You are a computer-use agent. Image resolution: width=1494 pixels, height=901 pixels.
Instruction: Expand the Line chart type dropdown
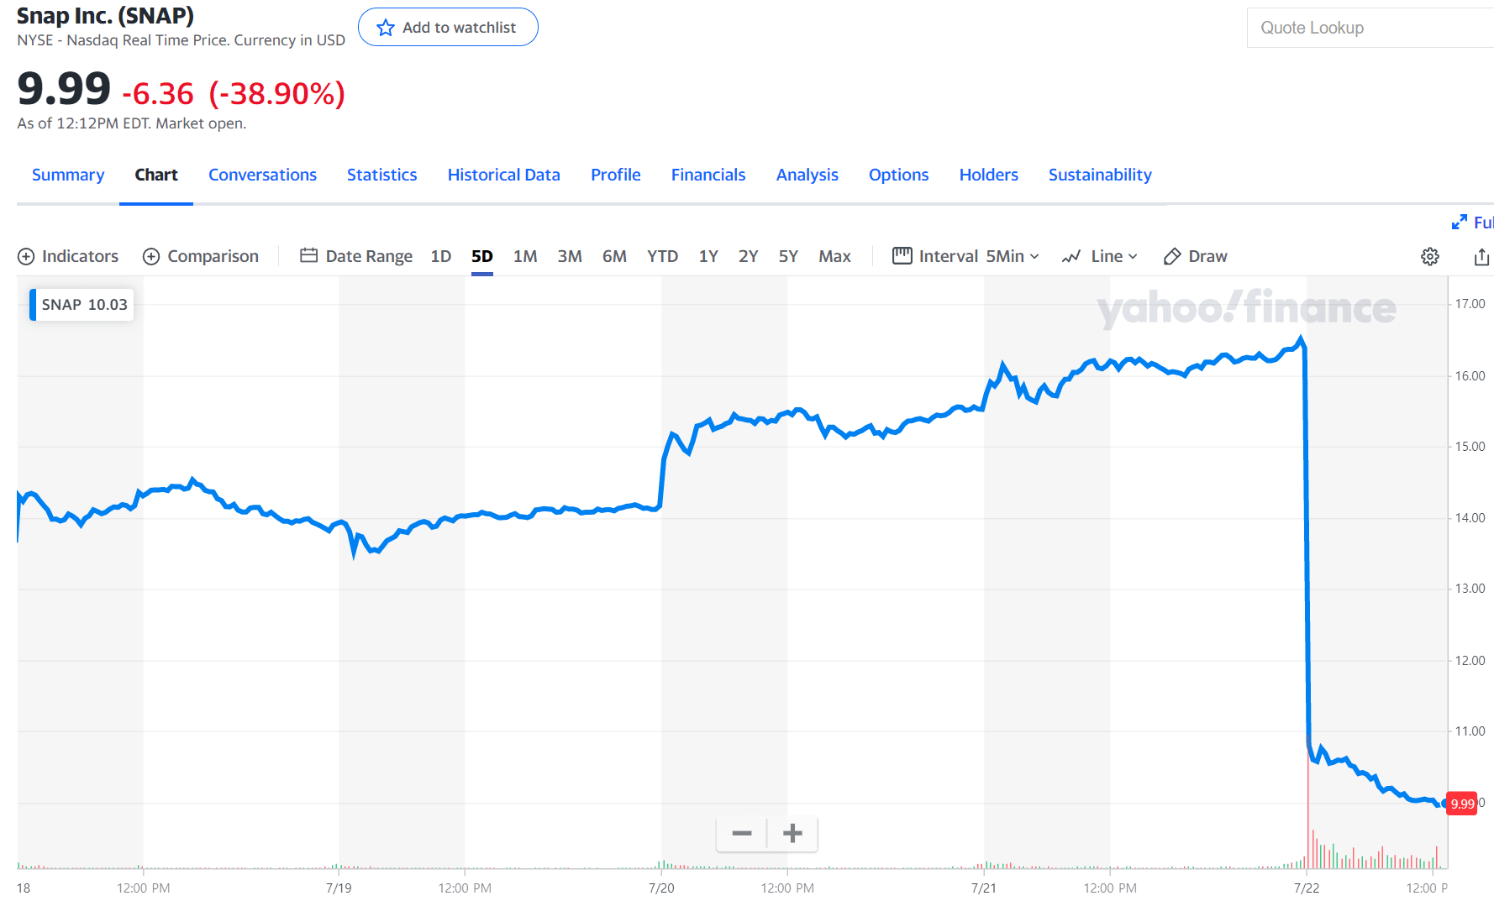(x=1114, y=256)
